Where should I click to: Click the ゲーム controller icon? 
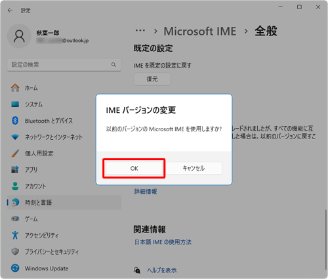(x=15, y=219)
